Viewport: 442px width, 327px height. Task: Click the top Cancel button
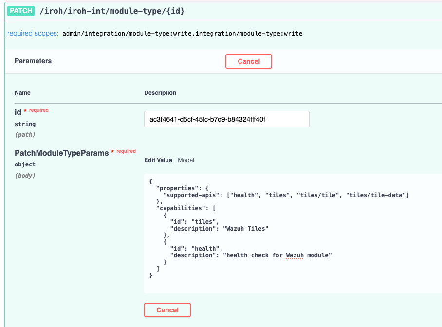pyautogui.click(x=248, y=61)
